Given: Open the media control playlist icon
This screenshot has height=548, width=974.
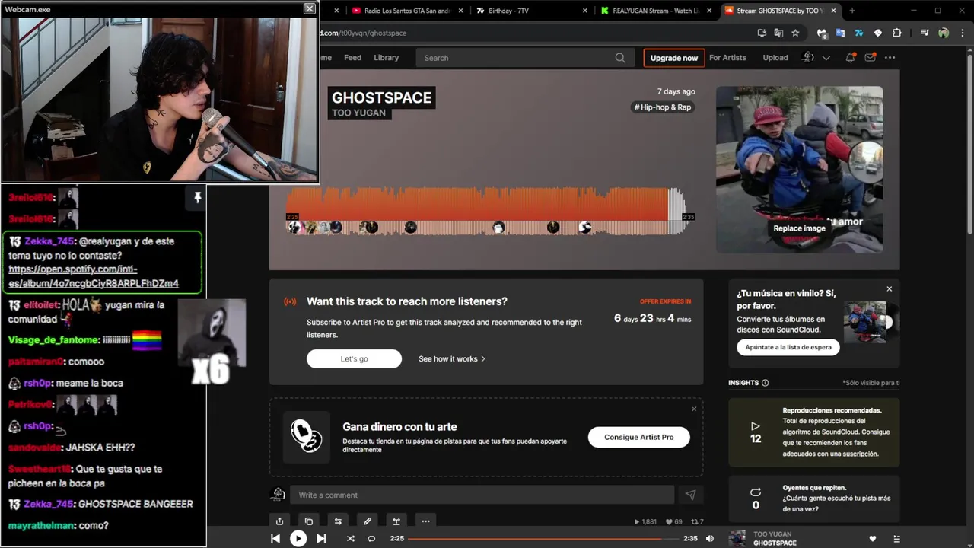Looking at the screenshot, I should pyautogui.click(x=925, y=33).
